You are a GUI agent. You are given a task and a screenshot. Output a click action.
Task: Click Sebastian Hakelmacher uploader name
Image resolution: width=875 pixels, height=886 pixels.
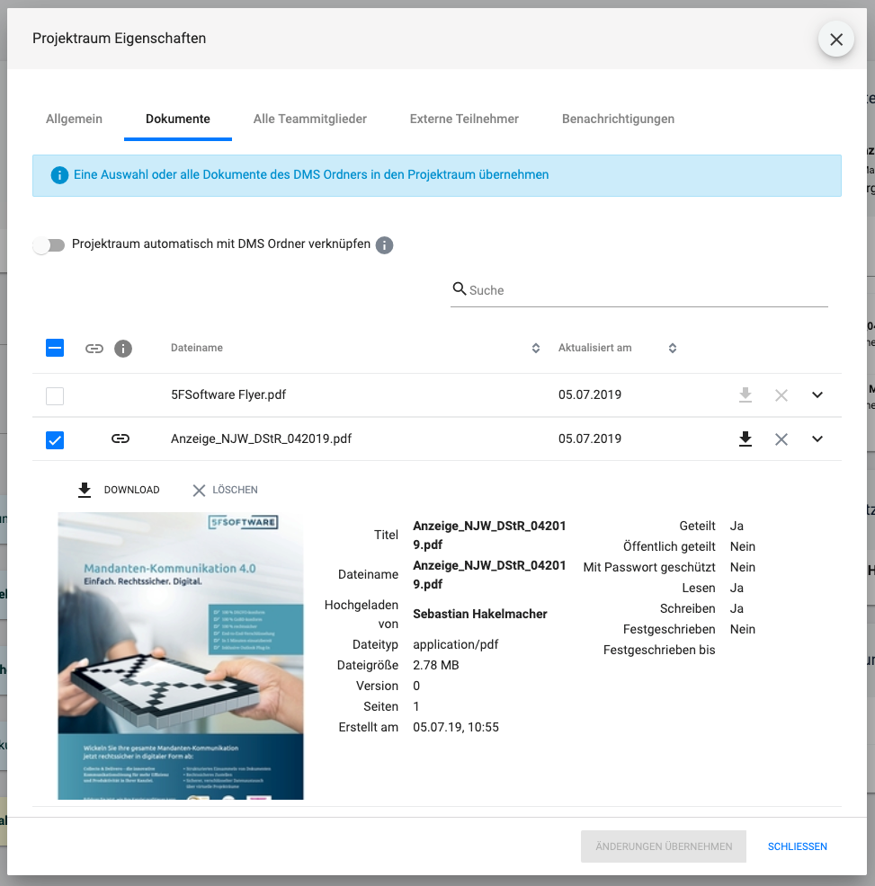point(480,614)
